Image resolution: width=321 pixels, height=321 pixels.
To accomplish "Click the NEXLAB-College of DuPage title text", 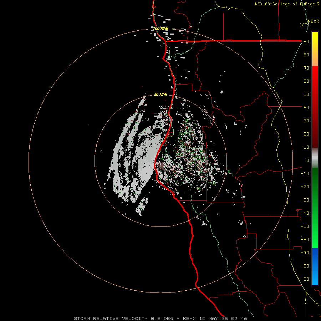I will [x=285, y=4].
